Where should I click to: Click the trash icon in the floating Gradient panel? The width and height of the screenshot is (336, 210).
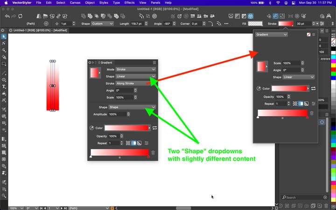[153, 153]
